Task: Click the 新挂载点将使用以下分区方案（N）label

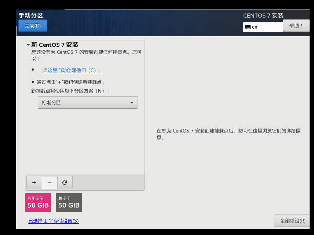Action: point(70,91)
